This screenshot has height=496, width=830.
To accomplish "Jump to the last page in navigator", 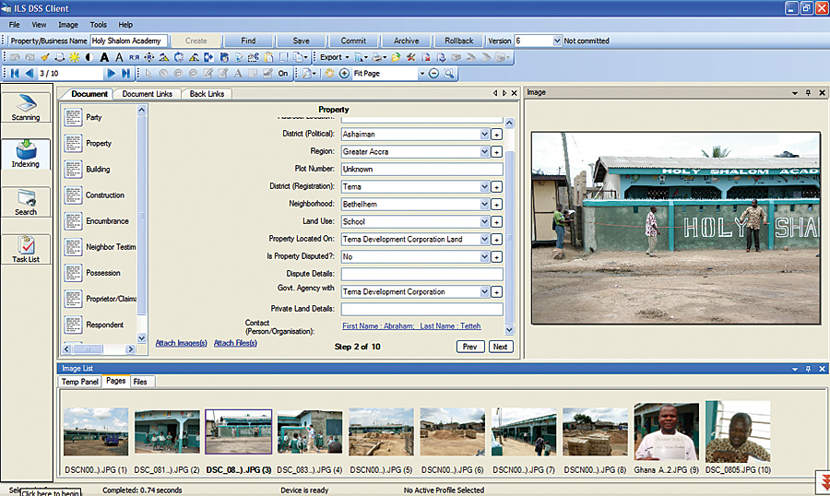I will click(125, 73).
